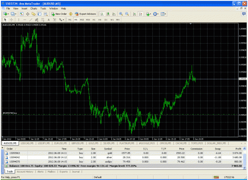This screenshot has width=248, height=180.
Task: Click the New Order button
Action: click(x=59, y=14)
